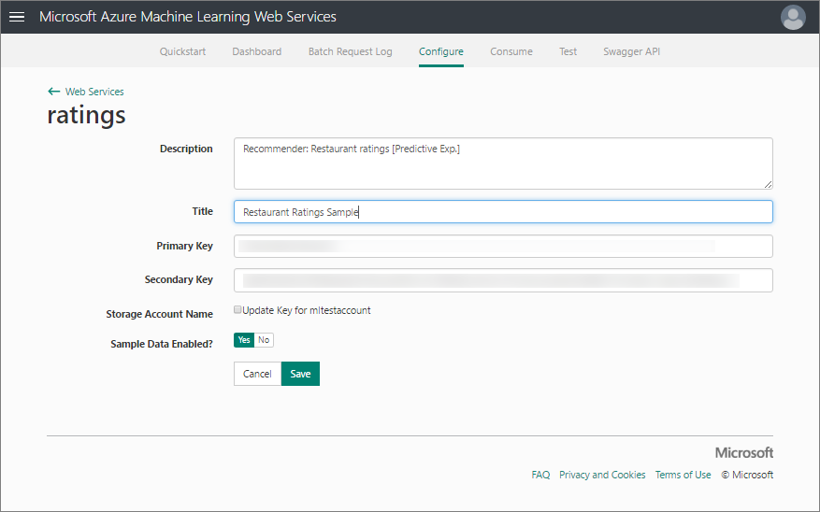820x512 pixels.
Task: Open the Batch Request Log tab
Action: 350,51
